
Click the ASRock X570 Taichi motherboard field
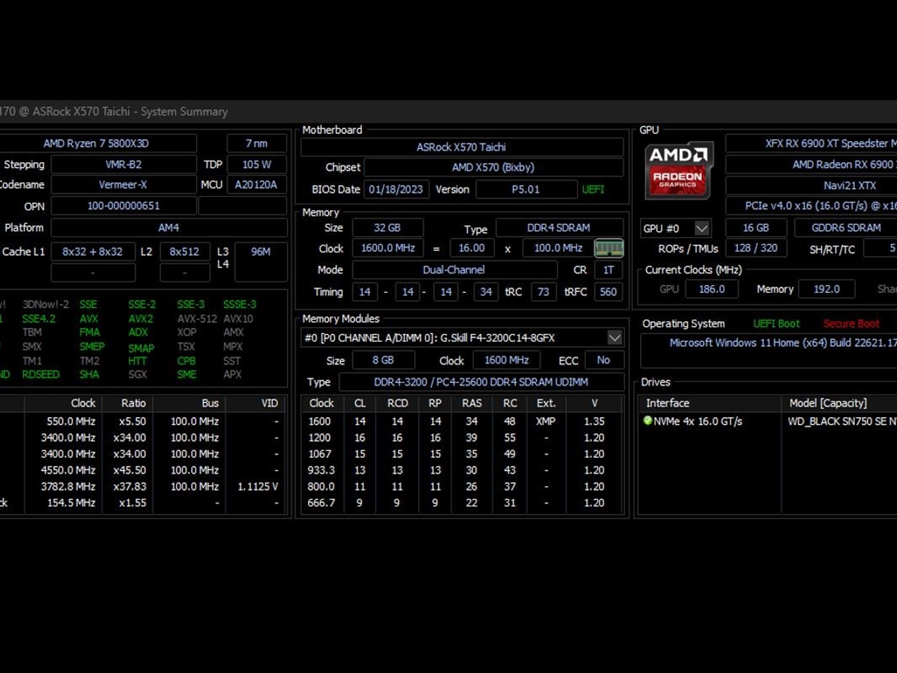[462, 147]
